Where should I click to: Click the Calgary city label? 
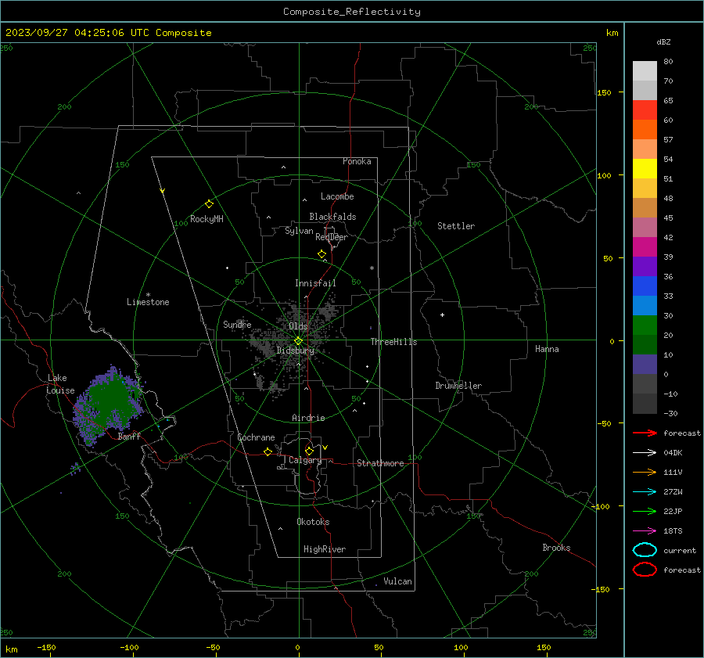(305, 460)
